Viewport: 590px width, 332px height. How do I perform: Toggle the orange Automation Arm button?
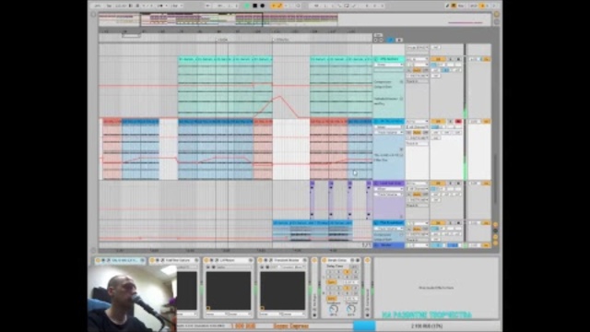pos(279,6)
